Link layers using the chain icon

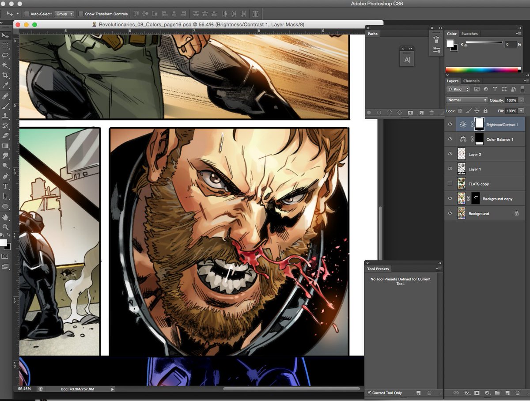click(x=456, y=393)
